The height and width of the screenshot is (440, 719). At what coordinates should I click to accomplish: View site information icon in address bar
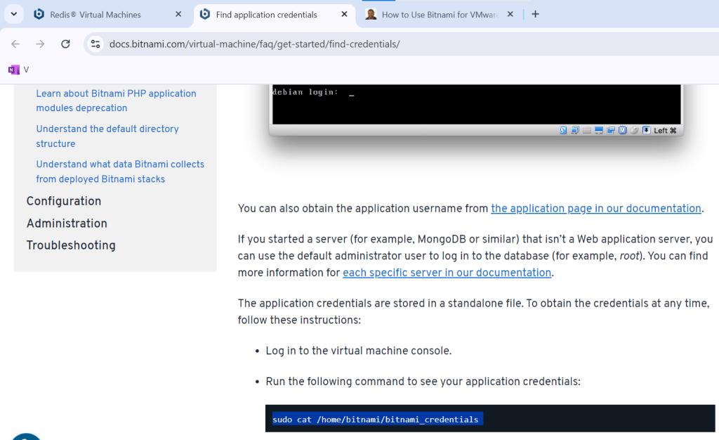pyautogui.click(x=95, y=44)
